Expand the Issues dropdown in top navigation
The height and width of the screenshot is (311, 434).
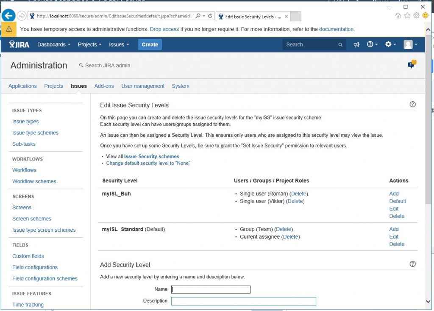point(119,44)
